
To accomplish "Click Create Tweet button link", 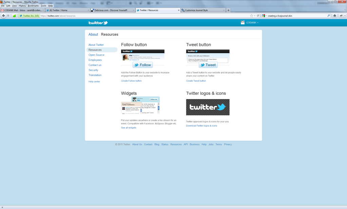I will (196, 81).
